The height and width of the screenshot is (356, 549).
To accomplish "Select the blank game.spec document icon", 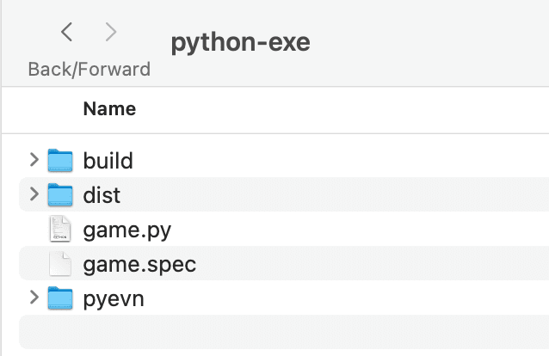I will click(60, 264).
